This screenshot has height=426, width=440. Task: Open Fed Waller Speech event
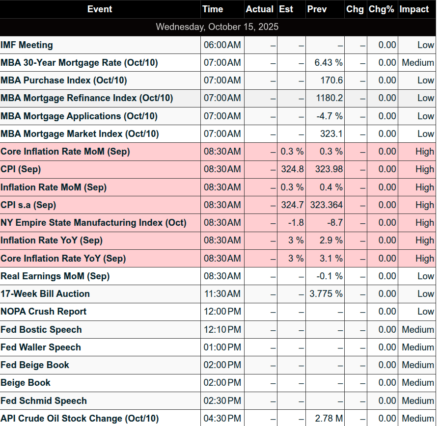(x=41, y=347)
